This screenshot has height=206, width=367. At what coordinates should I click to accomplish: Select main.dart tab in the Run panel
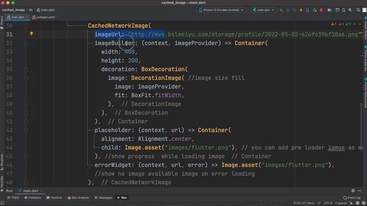29,191
